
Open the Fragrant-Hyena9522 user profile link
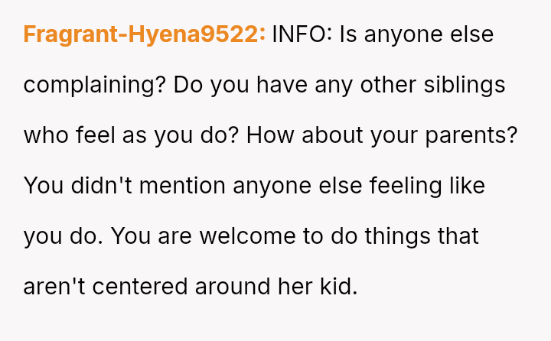[145, 34]
